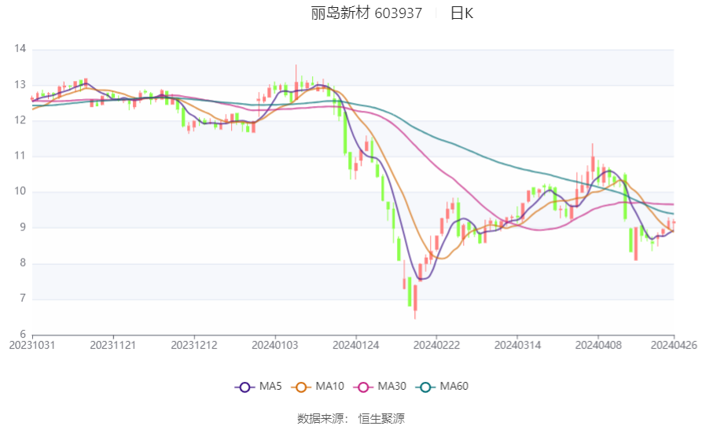Click the final 20240426 date label

click(x=673, y=344)
